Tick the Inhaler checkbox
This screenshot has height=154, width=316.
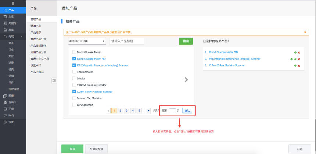tap(74, 78)
